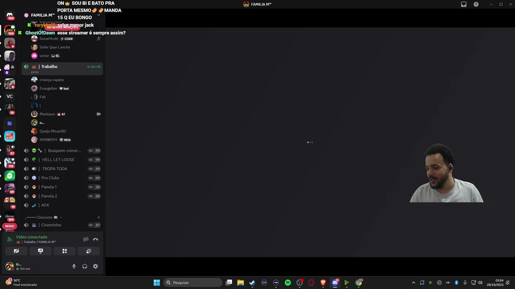
Task: Open Bluetooth tray icon
Action: click(x=456, y=283)
